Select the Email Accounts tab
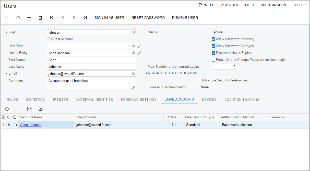The height and width of the screenshot is (171, 310). (x=179, y=99)
